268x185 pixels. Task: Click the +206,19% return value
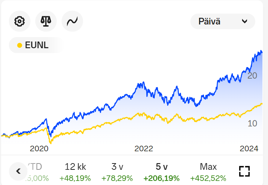161,178
